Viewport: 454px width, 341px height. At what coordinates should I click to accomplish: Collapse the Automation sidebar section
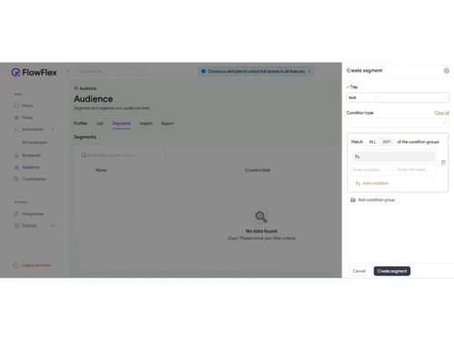[x=53, y=129]
